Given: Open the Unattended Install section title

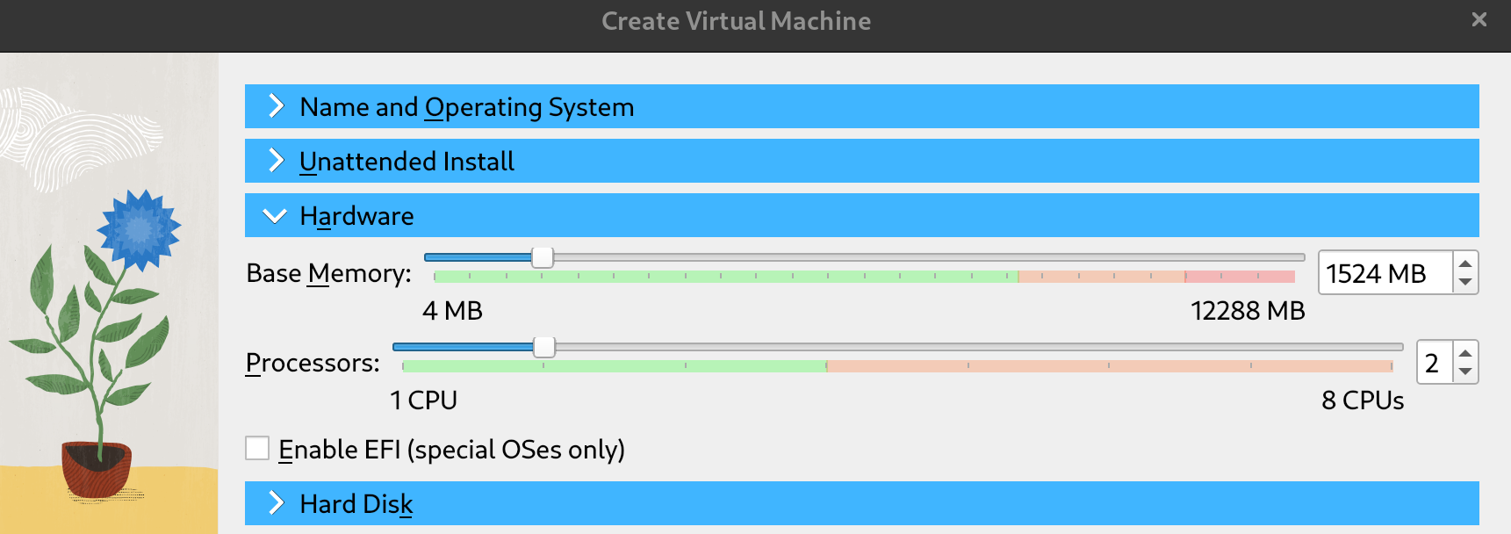Looking at the screenshot, I should (x=407, y=161).
